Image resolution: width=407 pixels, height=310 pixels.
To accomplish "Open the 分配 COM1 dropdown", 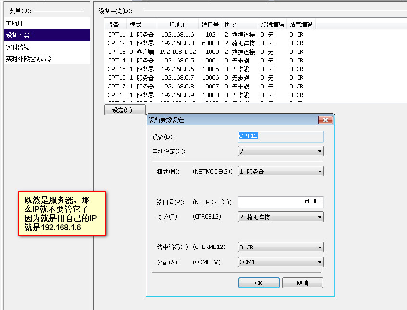I will tap(281, 262).
